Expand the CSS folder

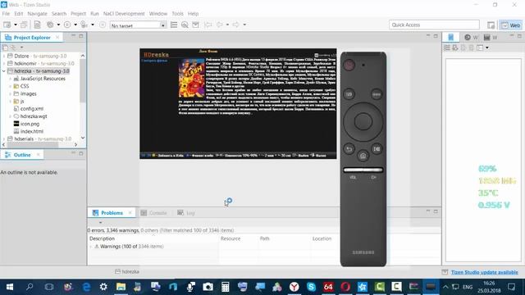click(11, 86)
